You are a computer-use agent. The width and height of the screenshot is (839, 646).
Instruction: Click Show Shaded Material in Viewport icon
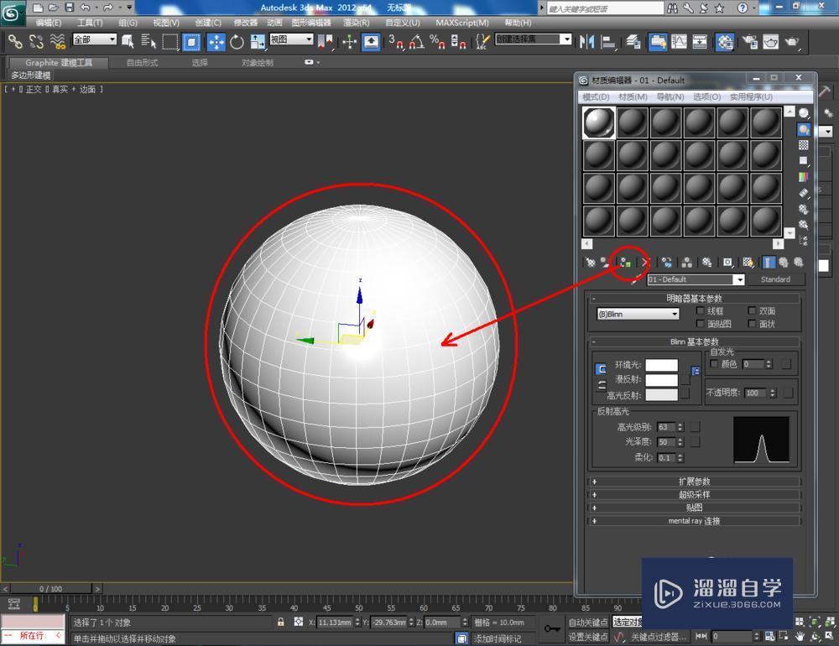coord(747,262)
